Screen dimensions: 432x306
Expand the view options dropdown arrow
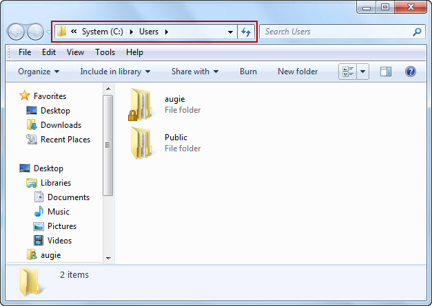(363, 72)
